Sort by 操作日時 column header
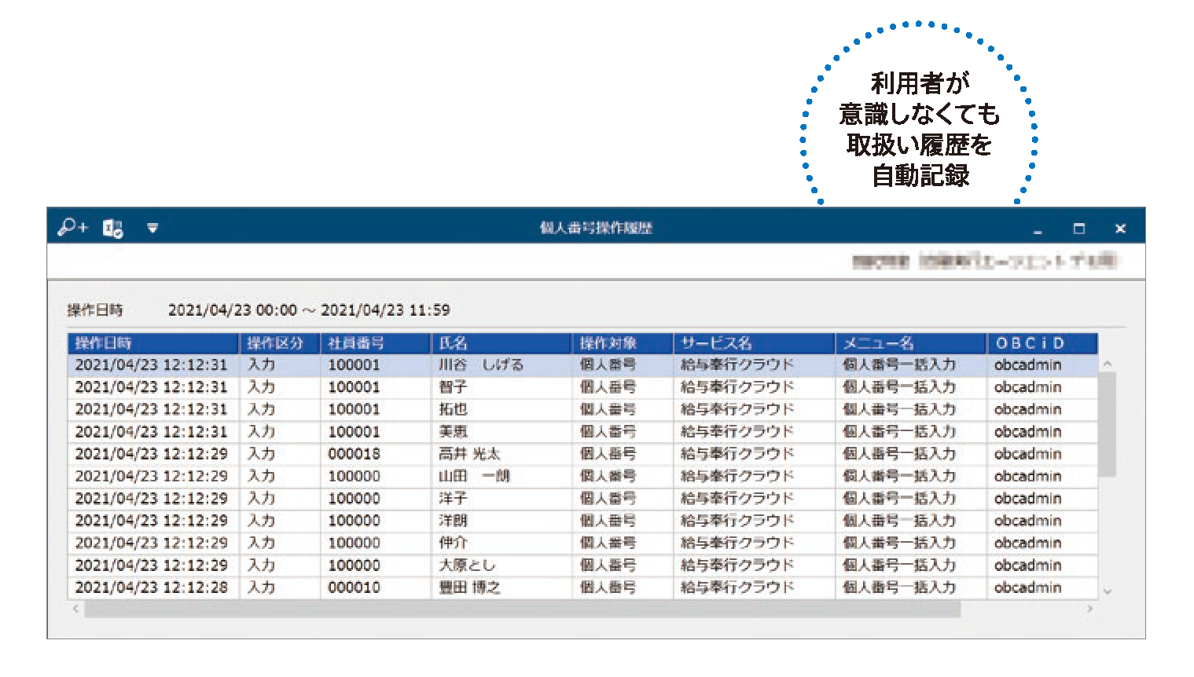Image resolution: width=1194 pixels, height=677 pixels. (153, 343)
